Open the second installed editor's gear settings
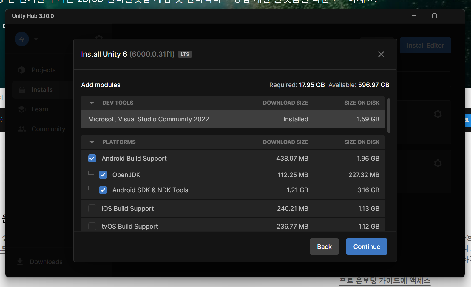 [x=438, y=163]
